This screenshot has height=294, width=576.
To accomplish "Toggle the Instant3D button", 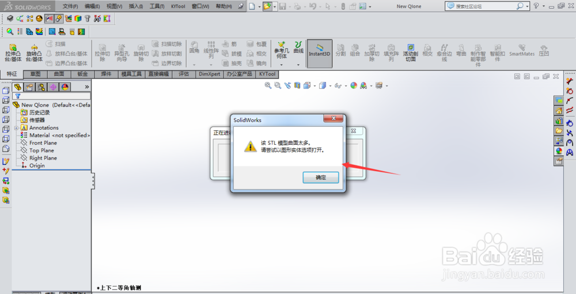I will [320, 53].
